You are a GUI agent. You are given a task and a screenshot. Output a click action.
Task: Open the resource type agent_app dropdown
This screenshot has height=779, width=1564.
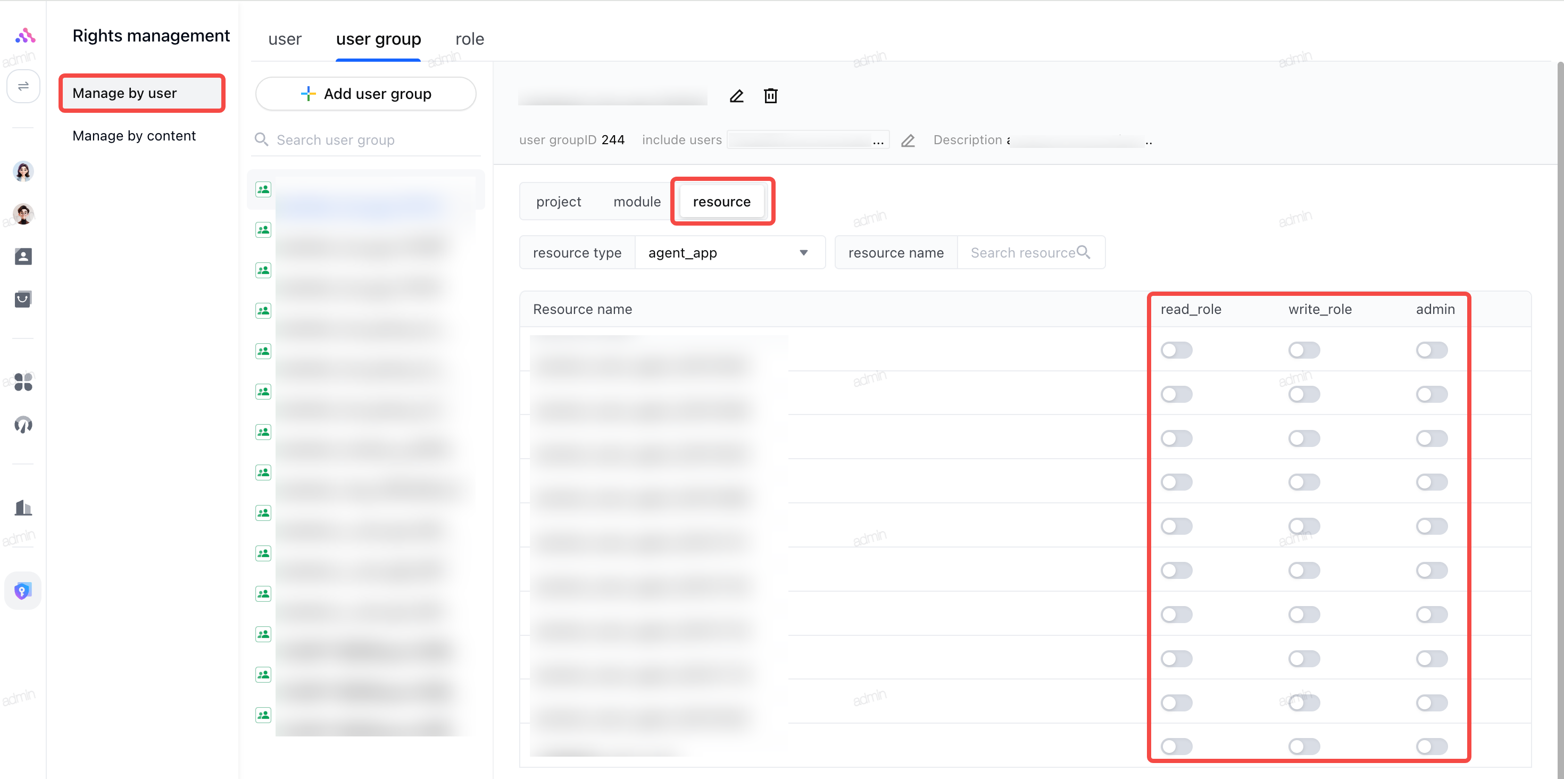pos(730,253)
